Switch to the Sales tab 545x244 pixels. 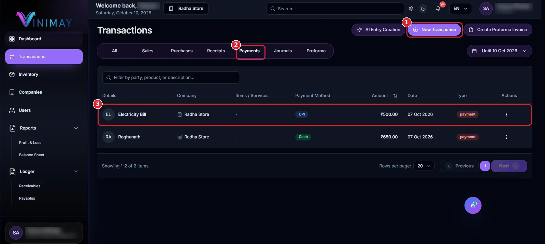coord(148,51)
